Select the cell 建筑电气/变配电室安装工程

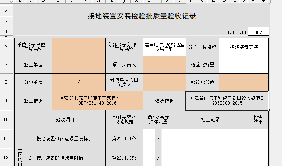click(x=164, y=47)
